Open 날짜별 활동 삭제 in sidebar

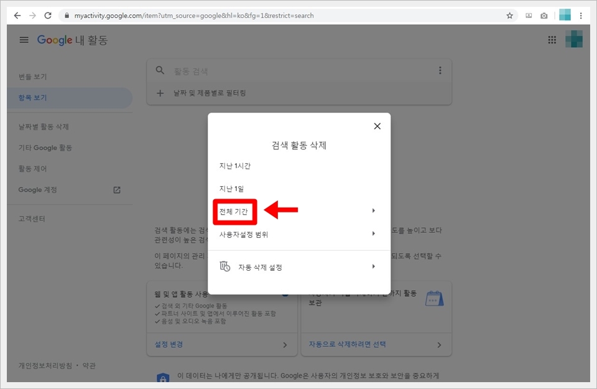(x=44, y=127)
